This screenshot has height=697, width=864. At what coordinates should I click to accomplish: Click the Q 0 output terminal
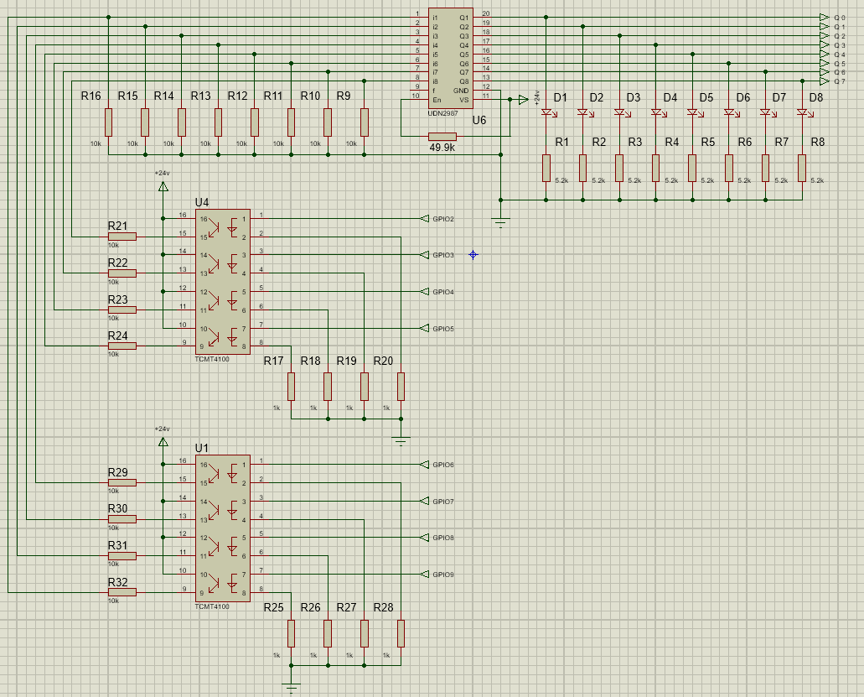[x=824, y=18]
